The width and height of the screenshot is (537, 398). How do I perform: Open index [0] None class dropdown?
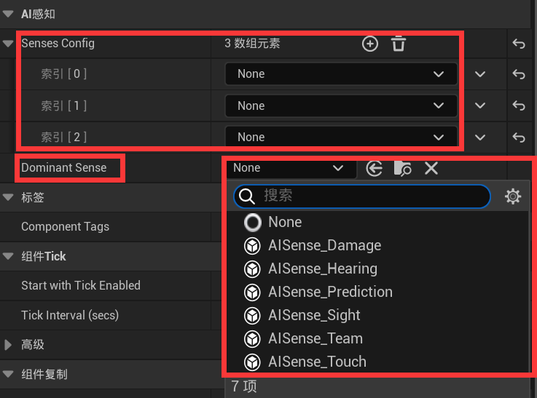point(341,74)
